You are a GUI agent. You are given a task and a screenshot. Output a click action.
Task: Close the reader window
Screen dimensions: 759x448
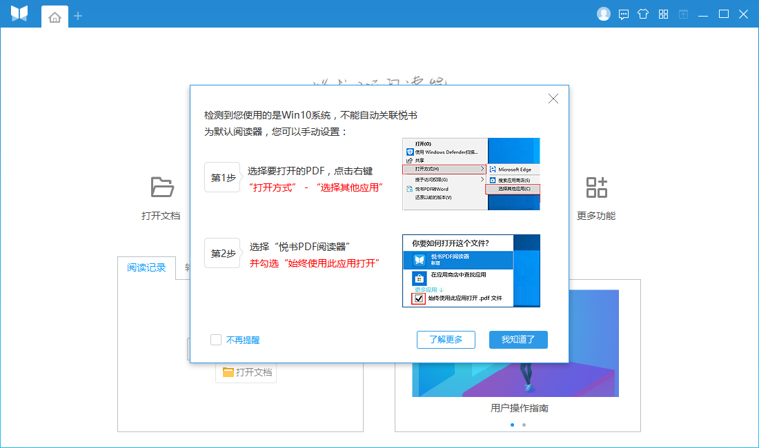pyautogui.click(x=744, y=14)
